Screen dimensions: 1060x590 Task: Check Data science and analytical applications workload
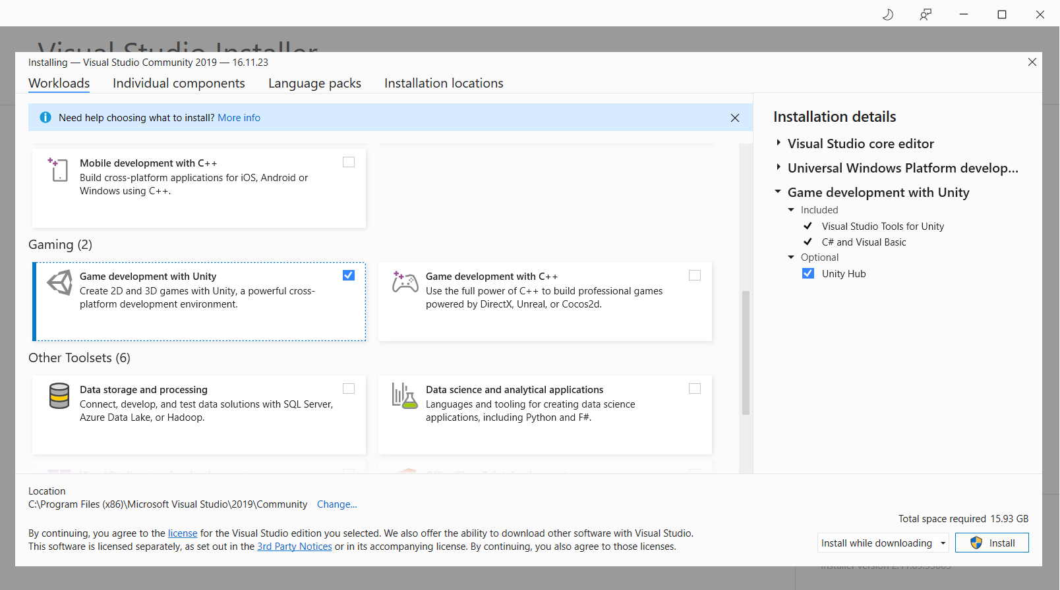[695, 389]
